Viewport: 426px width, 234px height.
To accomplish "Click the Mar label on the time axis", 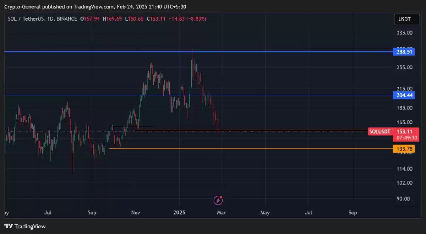I will tap(222, 213).
